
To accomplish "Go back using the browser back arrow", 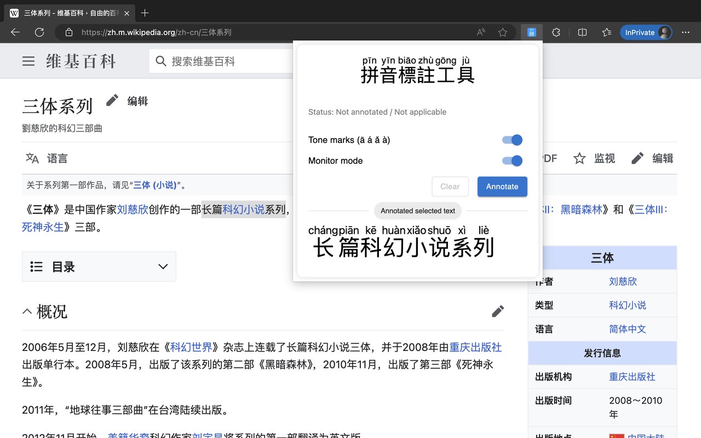I will pyautogui.click(x=15, y=32).
